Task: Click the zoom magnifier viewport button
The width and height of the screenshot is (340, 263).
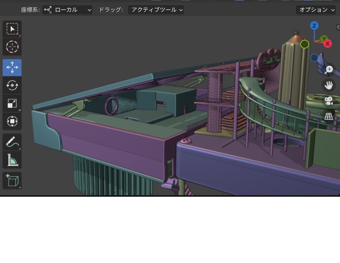Action: point(329,70)
